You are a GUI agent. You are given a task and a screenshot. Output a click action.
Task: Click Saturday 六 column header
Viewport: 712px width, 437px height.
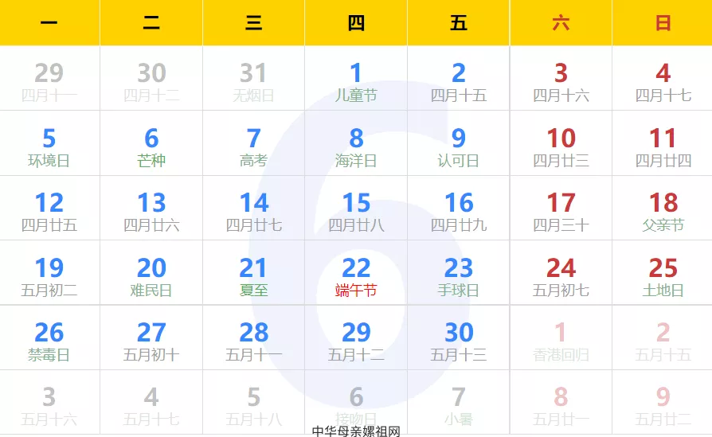pyautogui.click(x=561, y=23)
